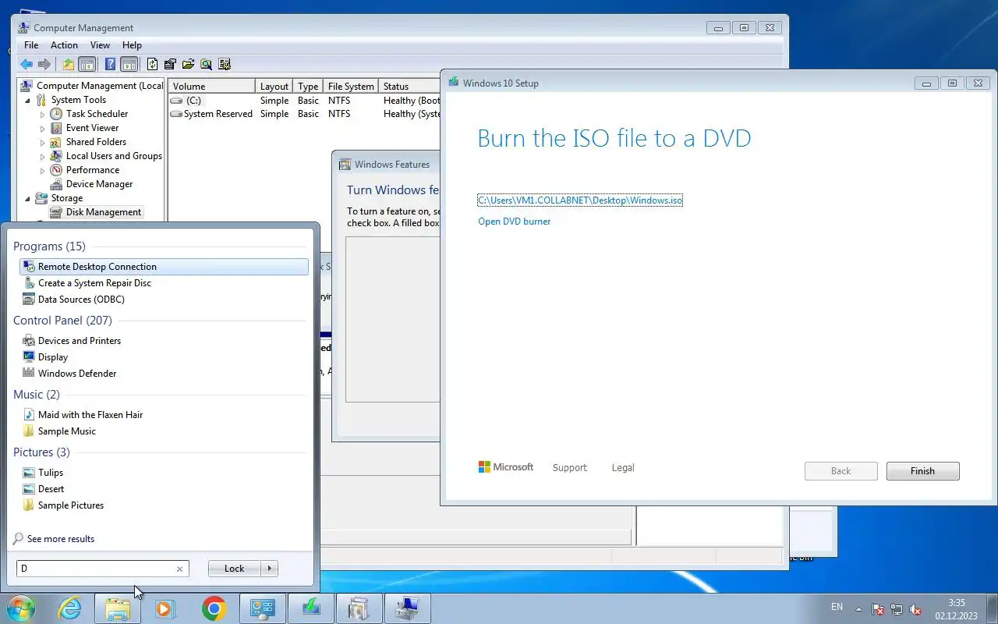This screenshot has height=624, width=998.
Task: Click the Forward arrow in Computer Management toolbar
Action: 44,64
